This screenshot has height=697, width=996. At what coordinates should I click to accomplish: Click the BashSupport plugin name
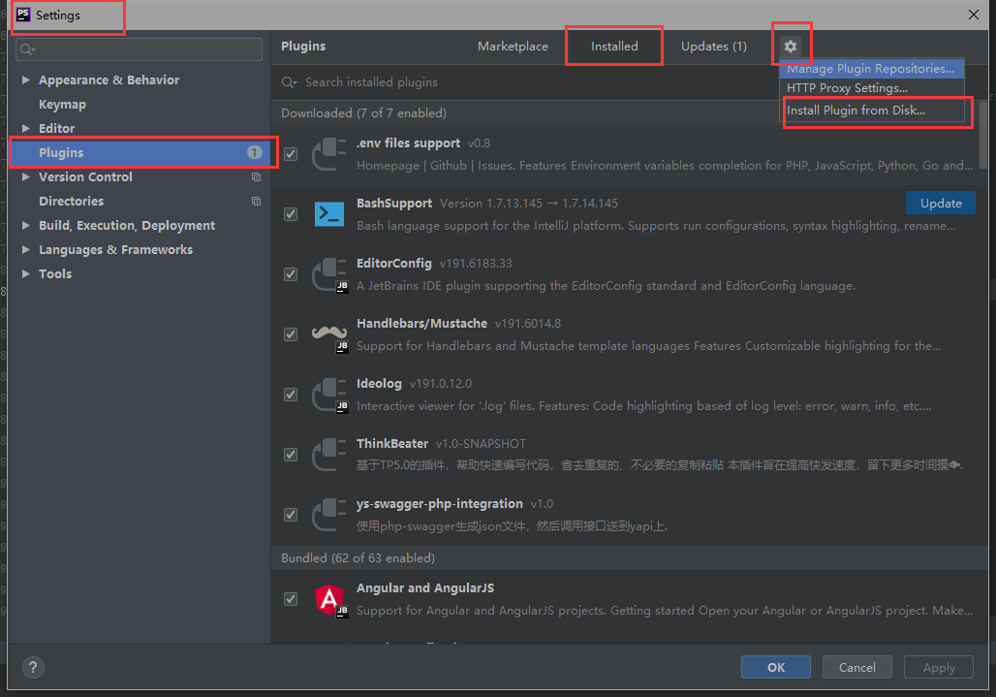pos(393,204)
